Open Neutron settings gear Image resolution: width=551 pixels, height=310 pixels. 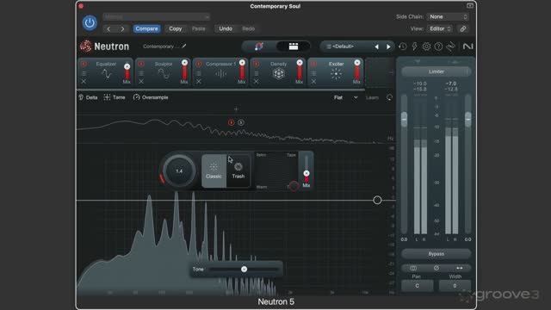click(x=426, y=46)
